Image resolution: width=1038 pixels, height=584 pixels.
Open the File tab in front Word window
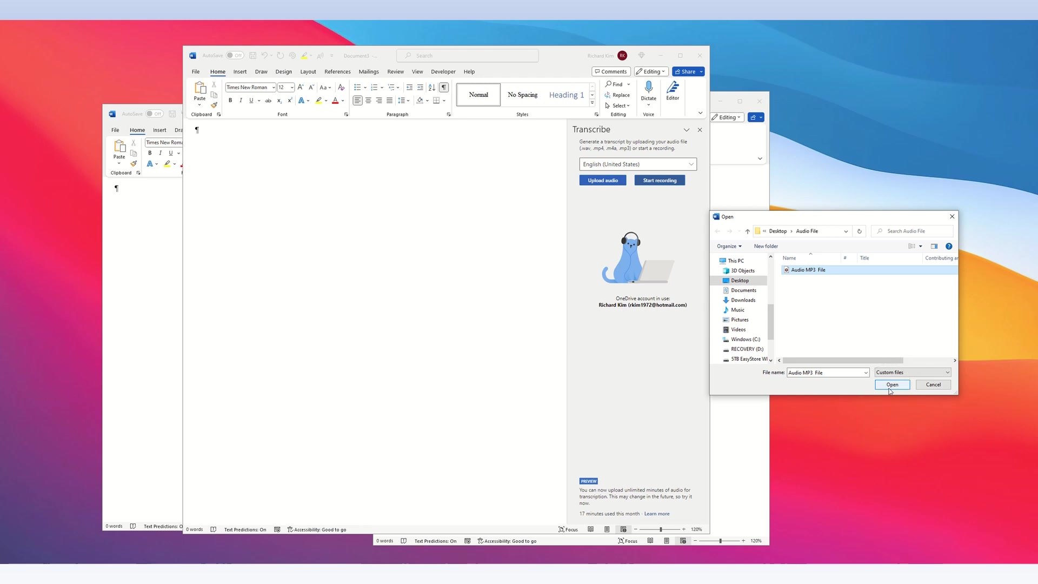point(196,71)
